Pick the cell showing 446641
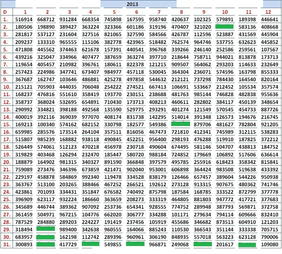 tap(270, 20)
